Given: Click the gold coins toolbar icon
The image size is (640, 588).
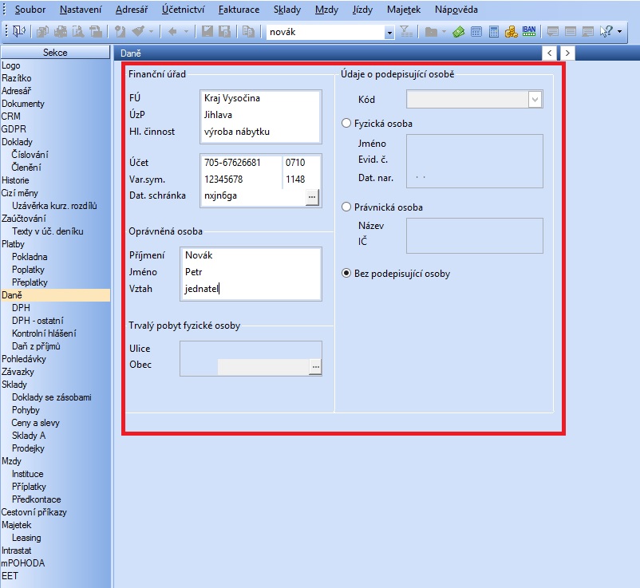Looking at the screenshot, I should (x=511, y=32).
